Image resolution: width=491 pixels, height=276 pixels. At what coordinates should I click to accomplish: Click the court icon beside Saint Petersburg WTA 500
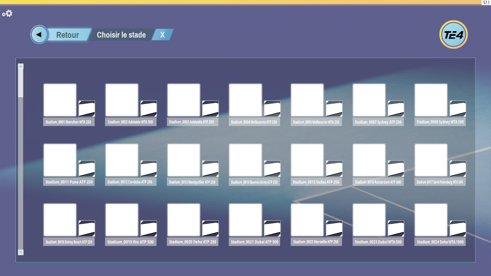(x=458, y=169)
